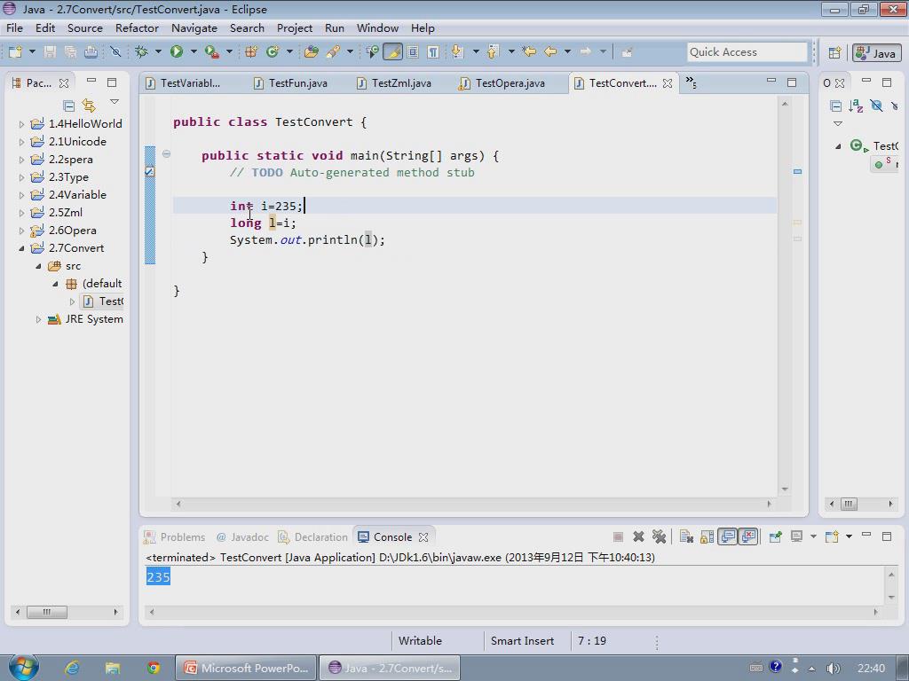The width and height of the screenshot is (909, 681).
Task: Remove launch with the console X icon
Action: [x=638, y=536]
